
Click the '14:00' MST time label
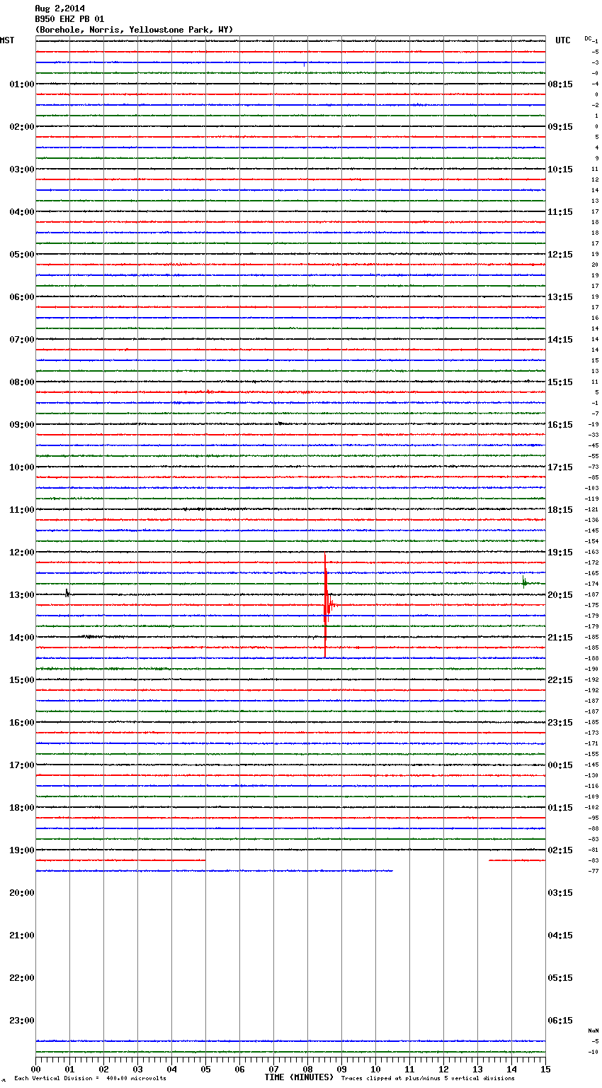tap(22, 638)
